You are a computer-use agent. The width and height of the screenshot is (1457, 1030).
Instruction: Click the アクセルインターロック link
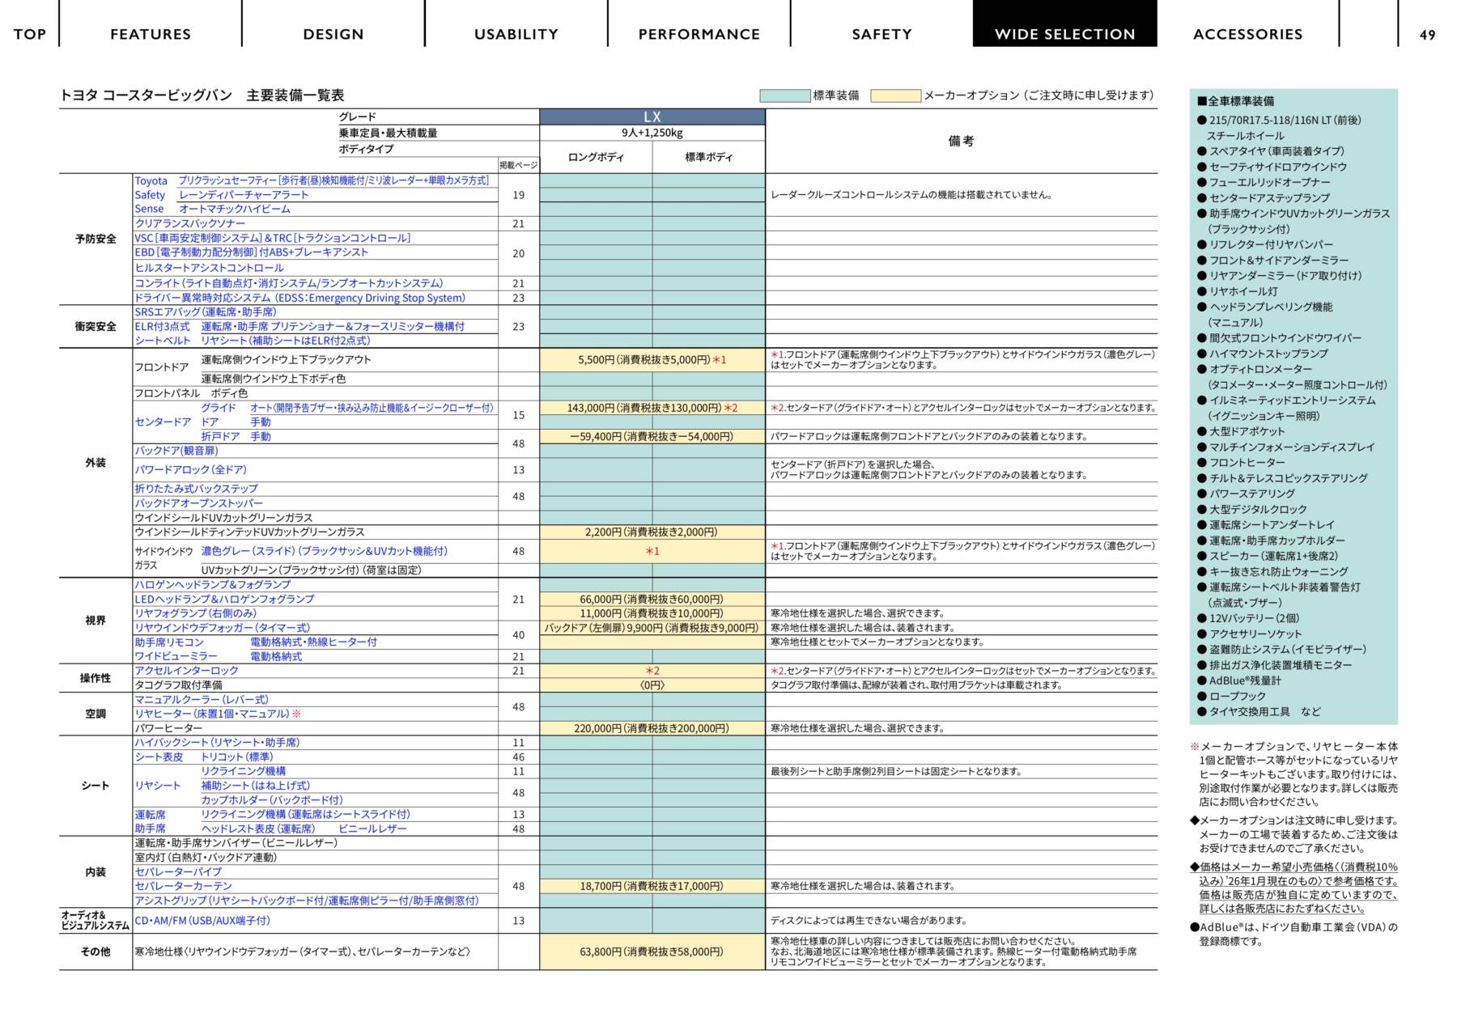[186, 671]
